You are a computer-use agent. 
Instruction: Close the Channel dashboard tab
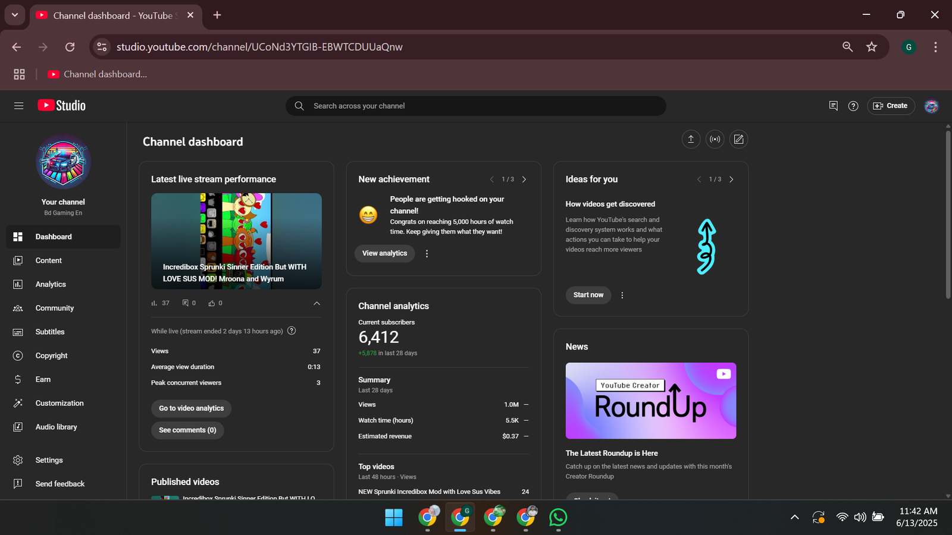point(190,15)
